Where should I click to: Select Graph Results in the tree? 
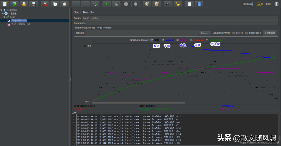point(19,20)
